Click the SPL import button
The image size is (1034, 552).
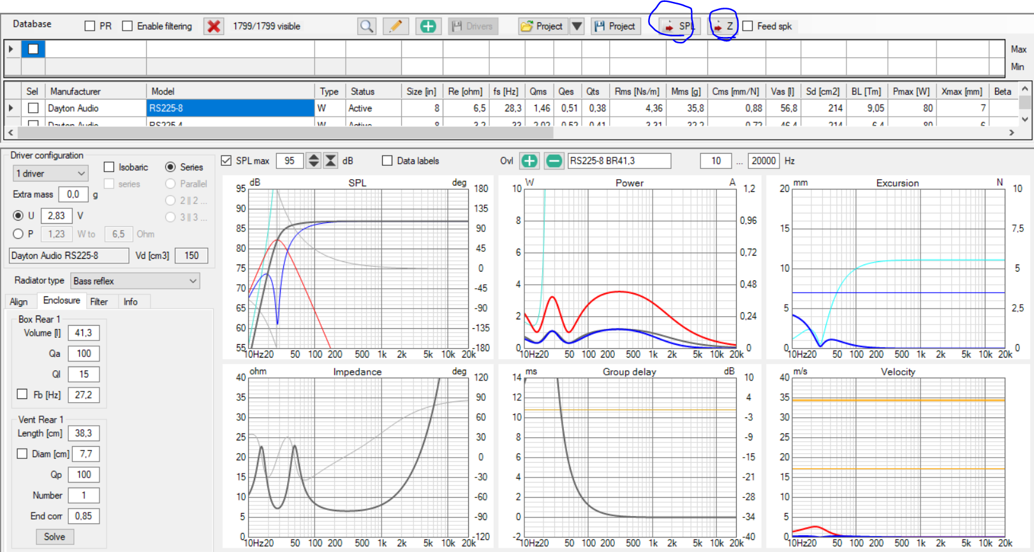(x=679, y=26)
